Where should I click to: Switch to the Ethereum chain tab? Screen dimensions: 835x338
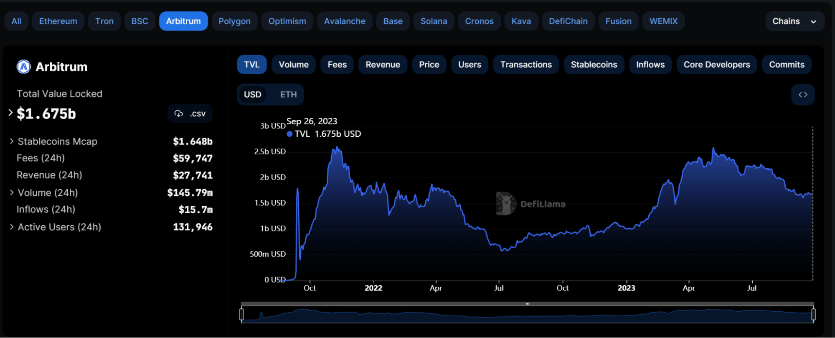coord(58,21)
